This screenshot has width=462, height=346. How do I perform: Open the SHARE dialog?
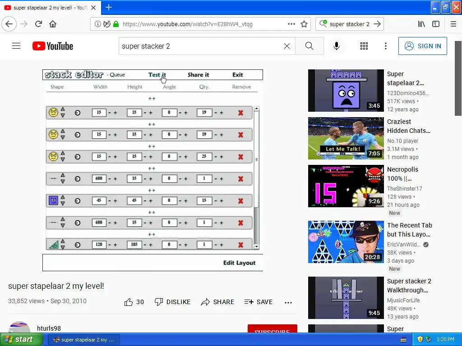pyautogui.click(x=217, y=302)
